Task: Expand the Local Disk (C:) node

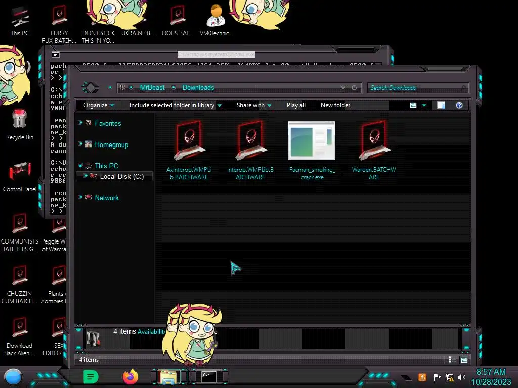Action: tap(85, 176)
